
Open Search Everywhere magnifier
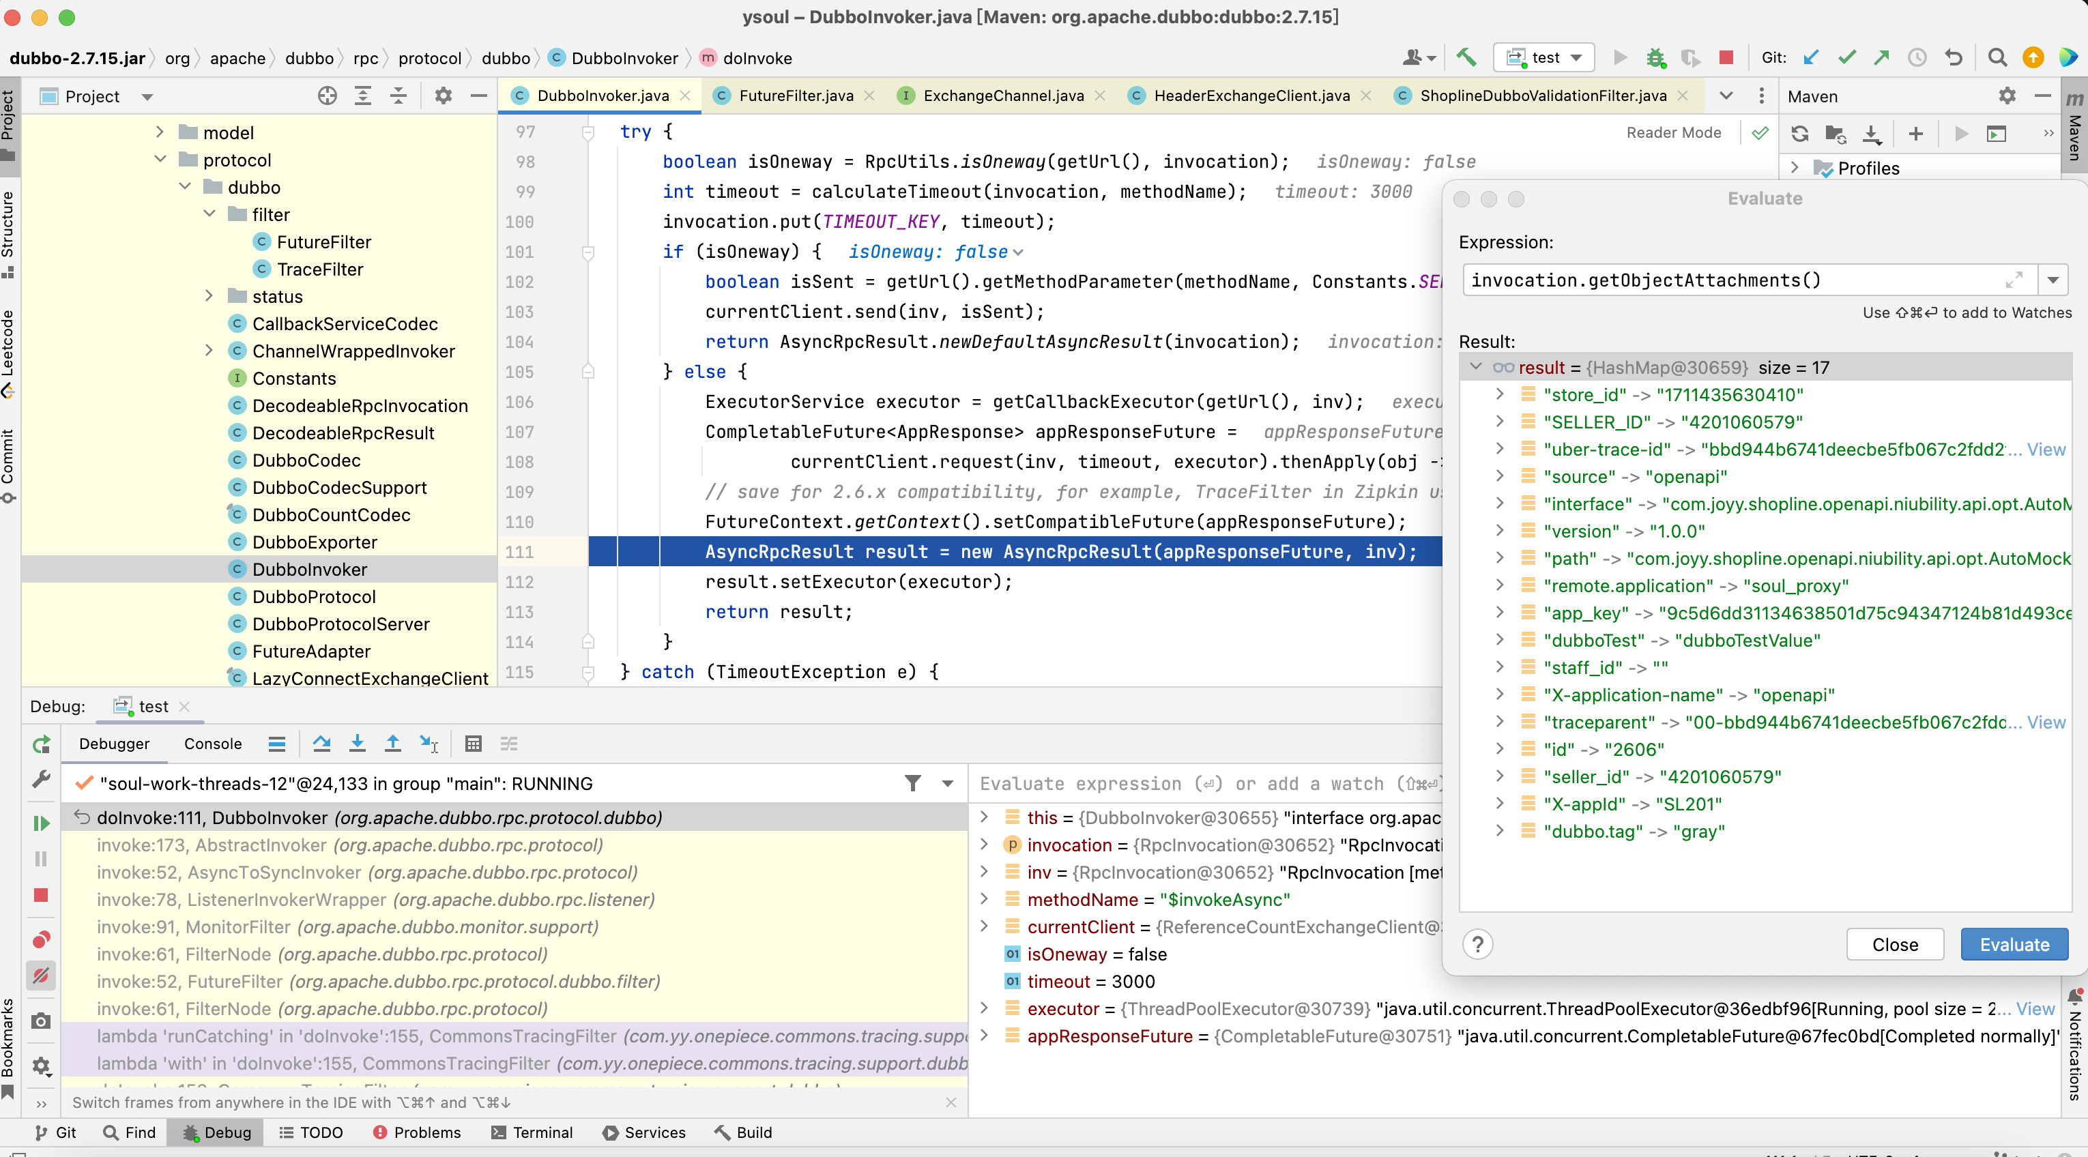click(1997, 57)
